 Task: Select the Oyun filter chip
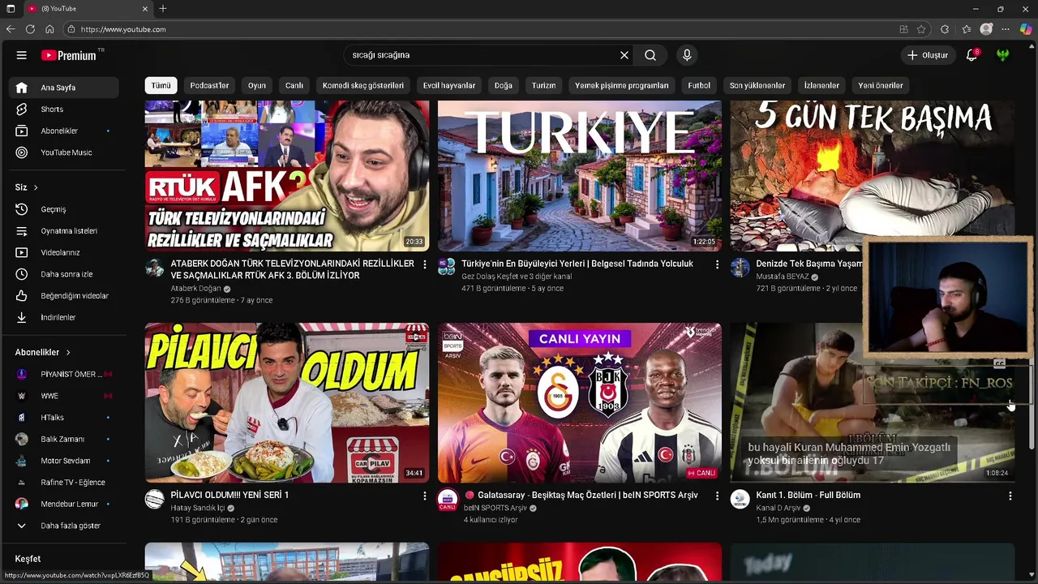coord(257,85)
